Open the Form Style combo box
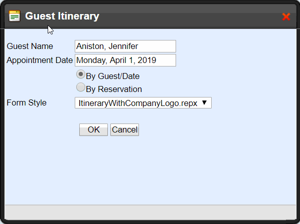 click(143, 103)
